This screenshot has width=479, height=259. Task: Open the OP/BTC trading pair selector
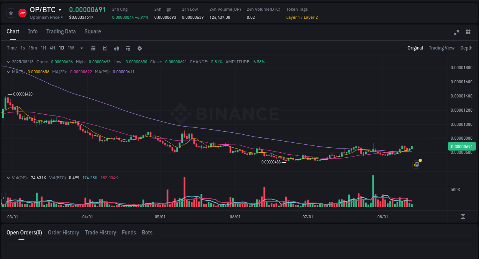pos(46,10)
